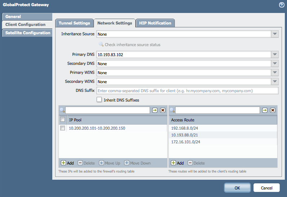
Task: Open the Primary WINS dropdown arrow
Action: point(275,72)
